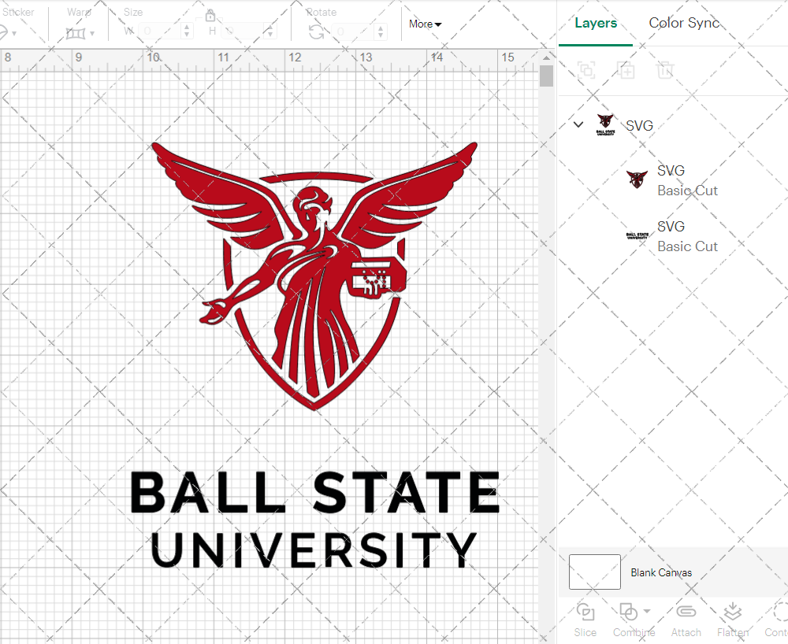Click the canvas vertical scrollbar thumb
This screenshot has width=788, height=644.
click(x=546, y=76)
